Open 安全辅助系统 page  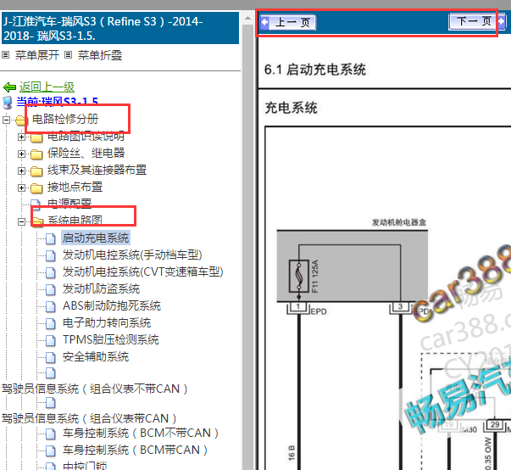96,356
